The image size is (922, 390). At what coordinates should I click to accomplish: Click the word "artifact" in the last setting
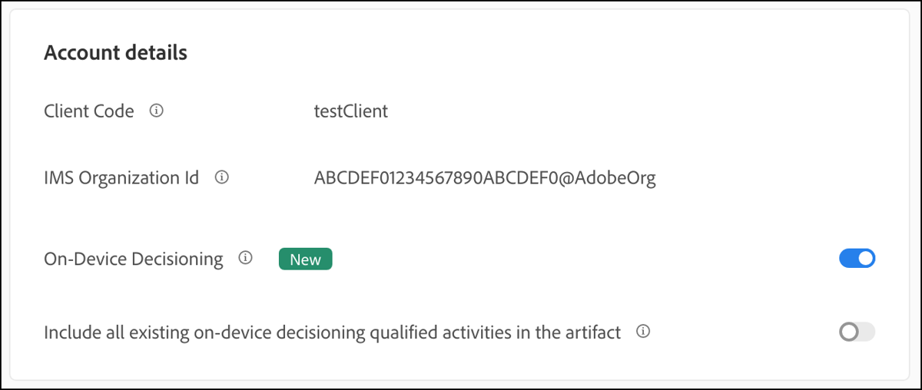[x=592, y=333]
